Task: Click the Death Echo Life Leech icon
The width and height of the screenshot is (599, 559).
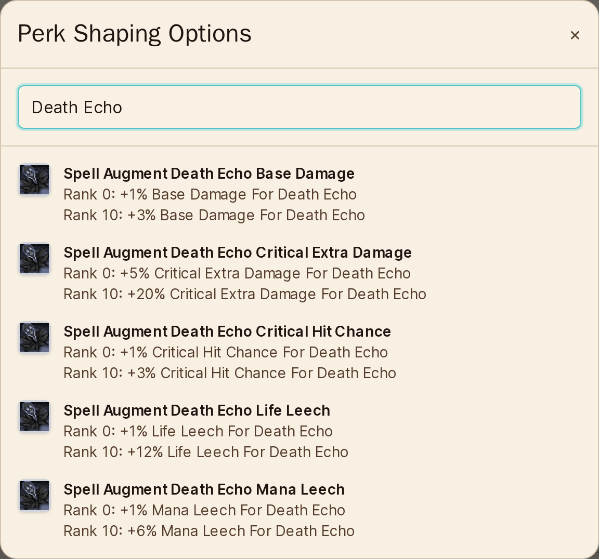Action: point(34,417)
